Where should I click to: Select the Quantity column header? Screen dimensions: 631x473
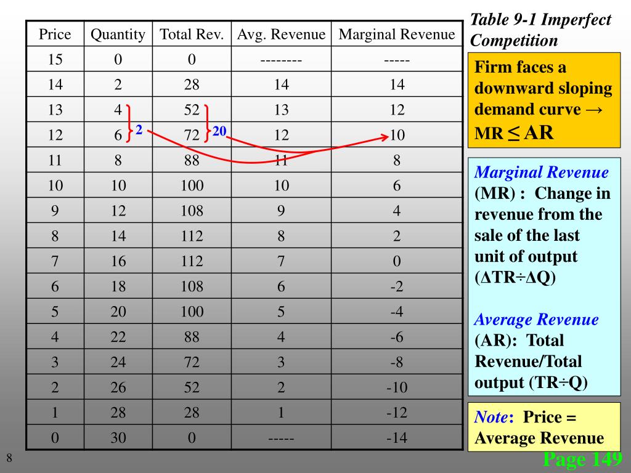click(x=119, y=34)
